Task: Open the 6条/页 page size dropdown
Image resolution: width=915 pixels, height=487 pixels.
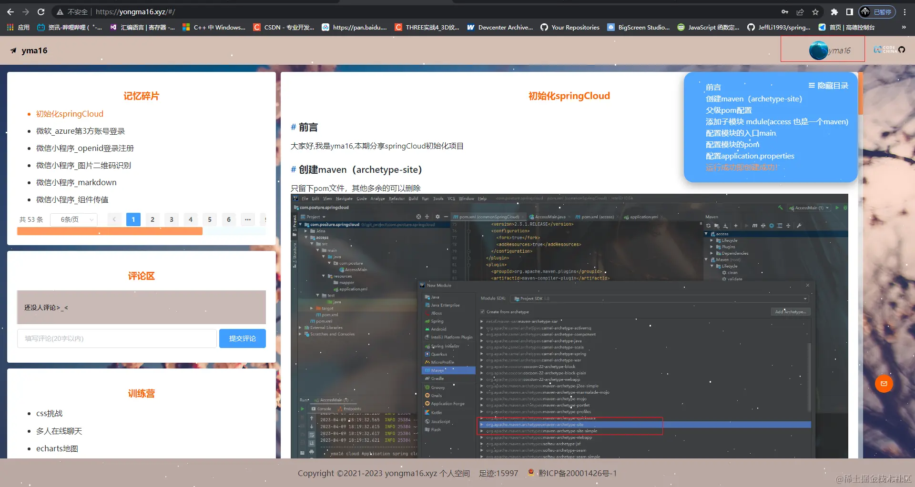Action: 73,219
